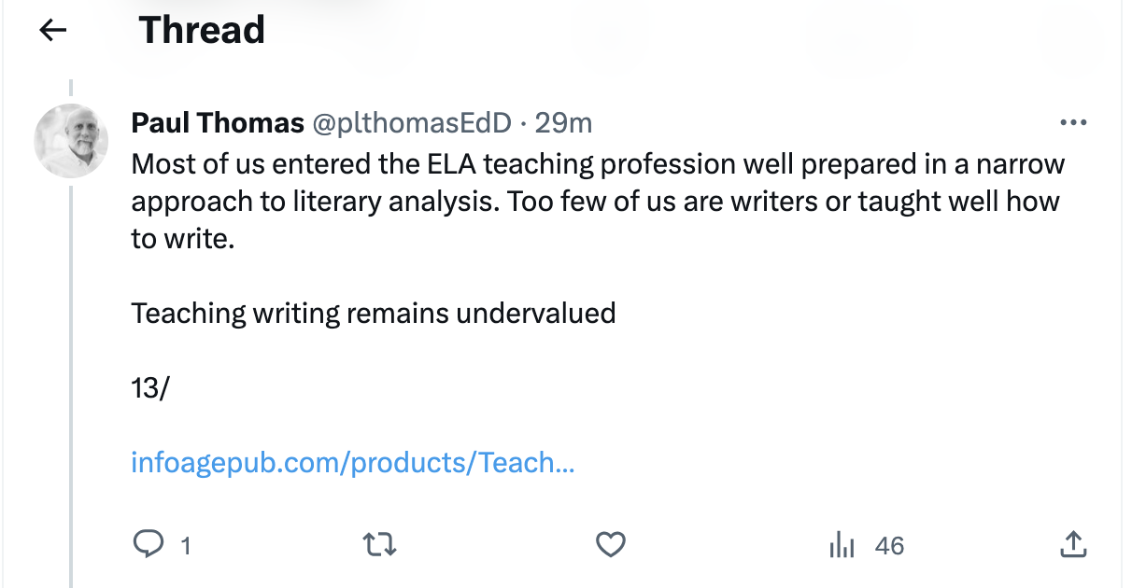Expand the tweet's three-dot More menu
This screenshot has height=588, width=1132.
[1073, 122]
